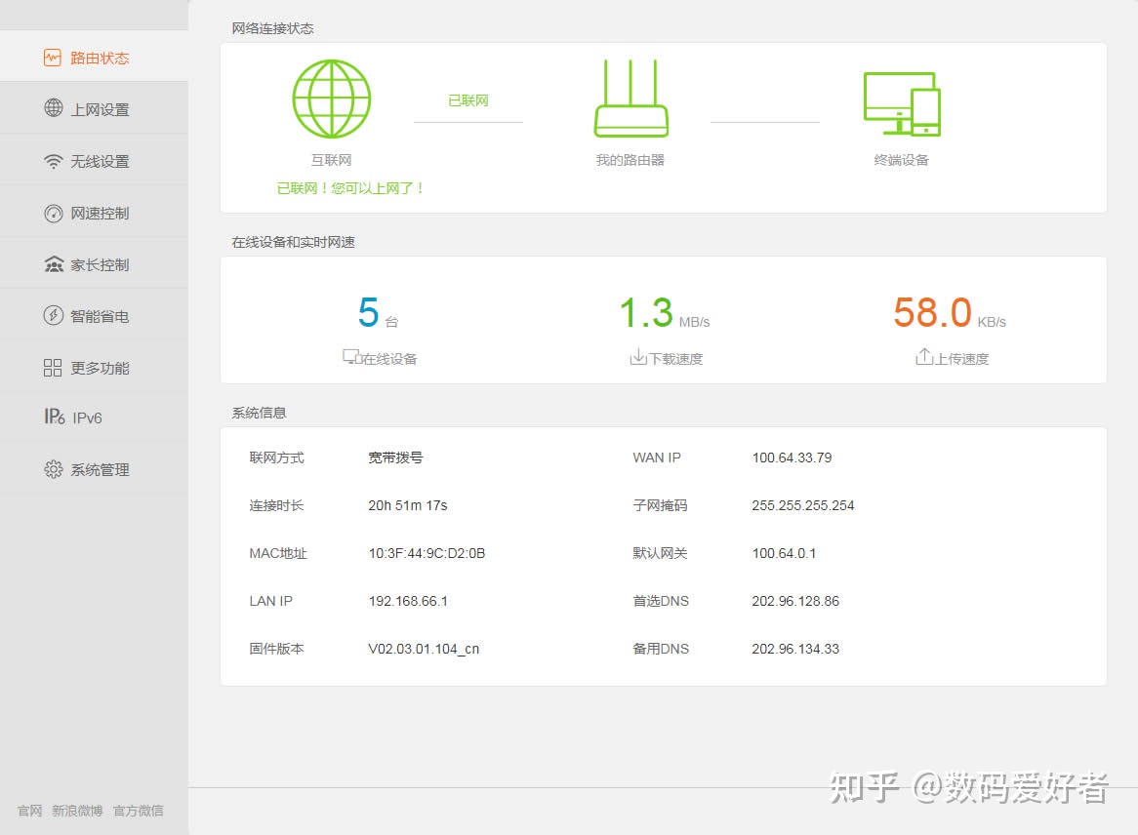
Task: Open the 官网 link at bottom
Action: 29,811
